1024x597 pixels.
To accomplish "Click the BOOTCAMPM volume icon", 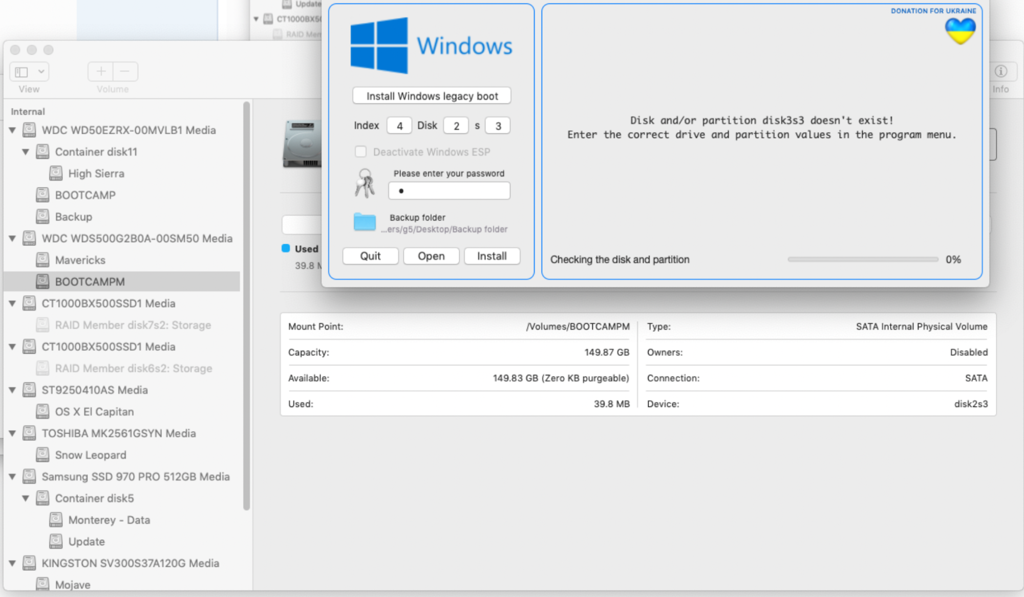I will 42,282.
